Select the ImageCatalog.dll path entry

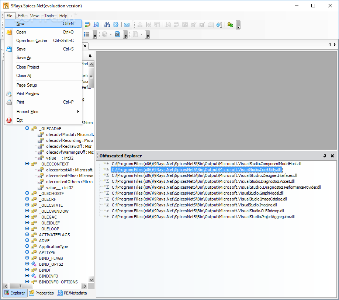pyautogui.click(x=199, y=199)
